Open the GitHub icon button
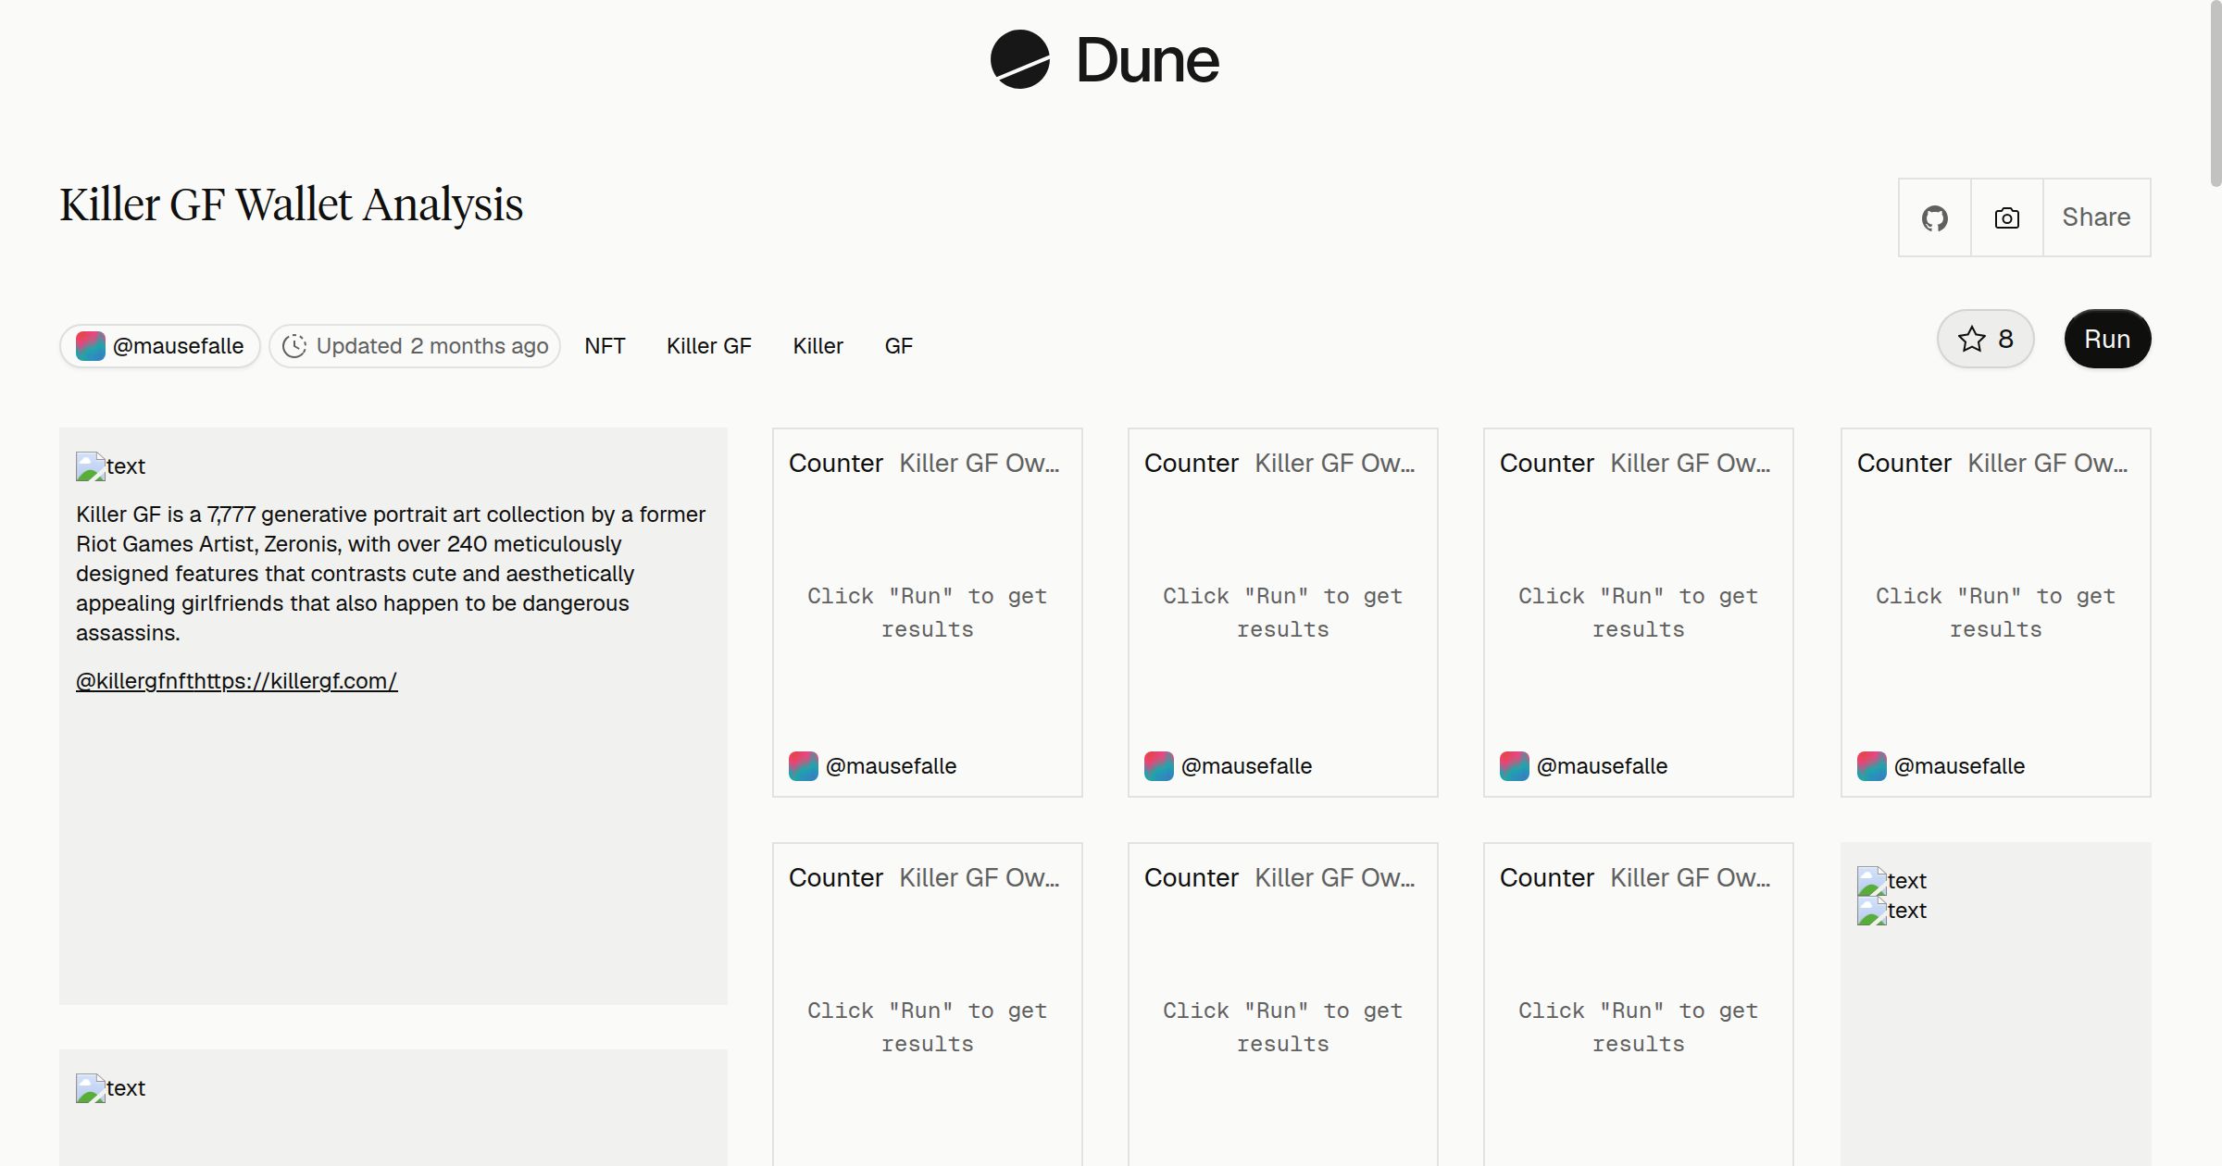 tap(1935, 217)
